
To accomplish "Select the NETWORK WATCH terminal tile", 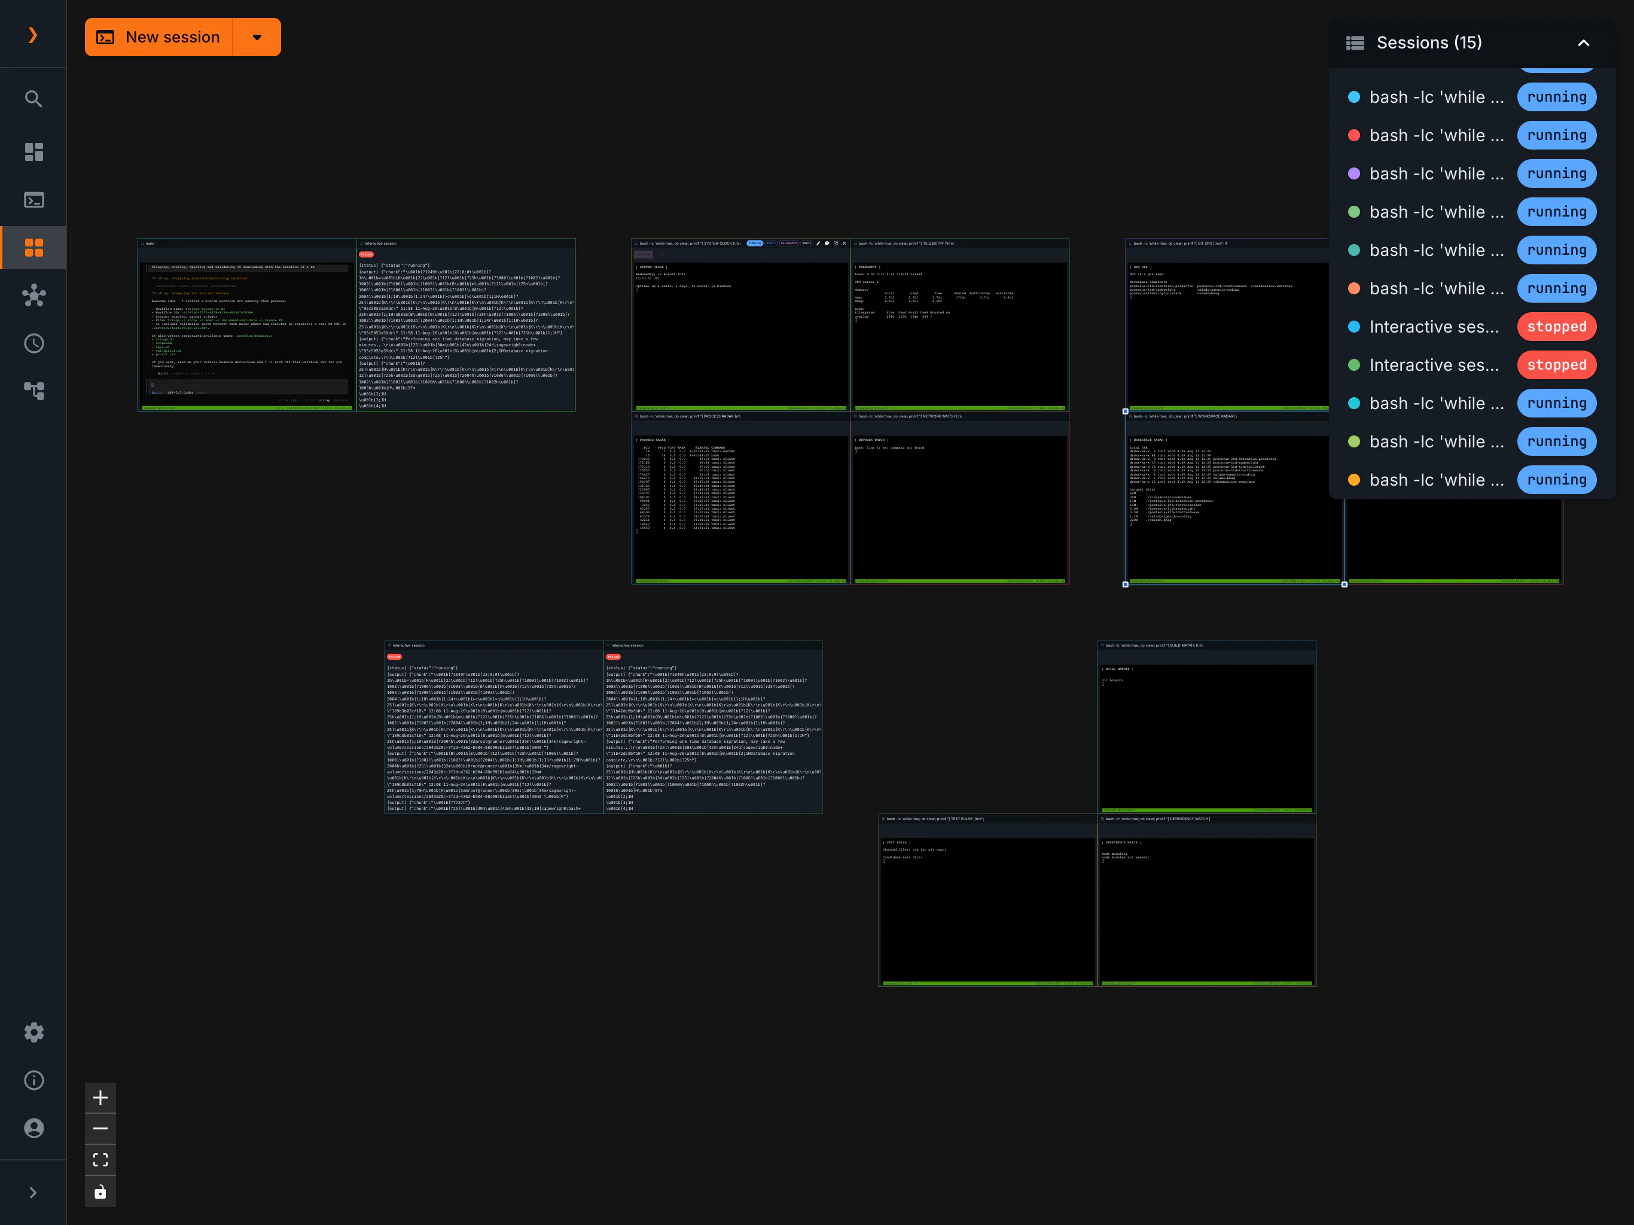I will 959,498.
